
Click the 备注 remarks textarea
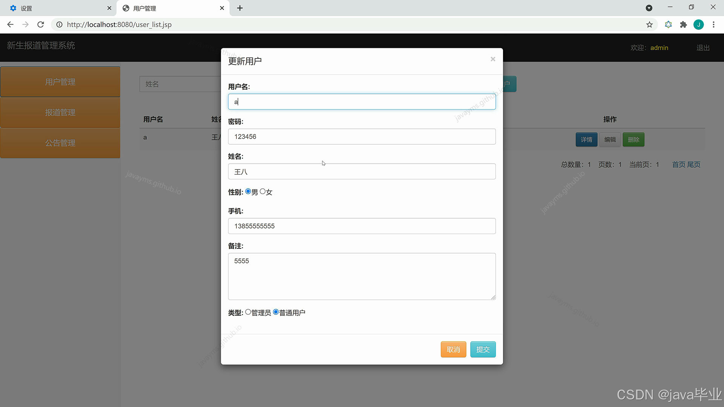[362, 277]
